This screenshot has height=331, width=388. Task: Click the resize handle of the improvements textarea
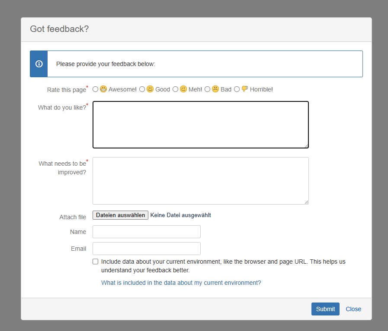click(306, 202)
